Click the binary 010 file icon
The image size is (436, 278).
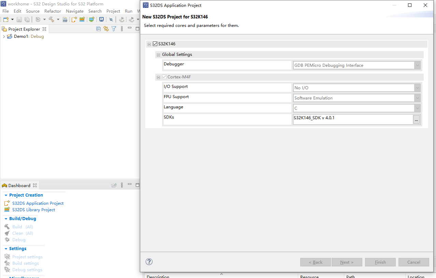pos(65,20)
